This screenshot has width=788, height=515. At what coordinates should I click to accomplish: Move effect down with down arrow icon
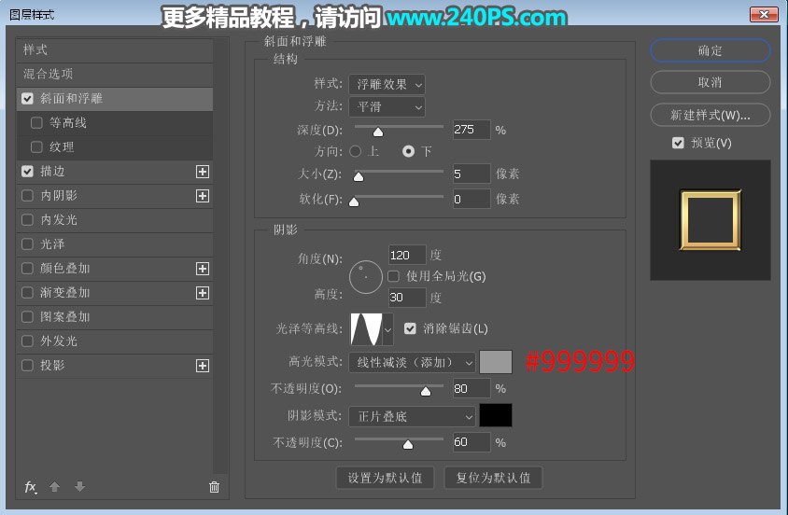pos(79,486)
